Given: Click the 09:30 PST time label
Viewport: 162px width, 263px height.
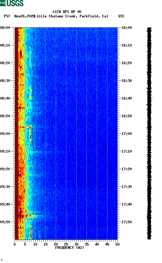Looking at the screenshot, I should coord(5,187).
